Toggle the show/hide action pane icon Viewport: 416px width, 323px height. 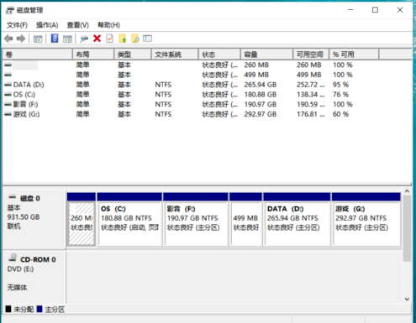[67, 39]
